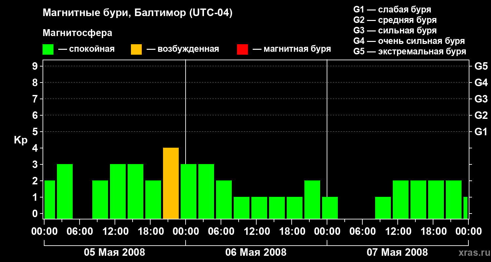Click the '07 Мая 2008' date label

tap(397, 253)
